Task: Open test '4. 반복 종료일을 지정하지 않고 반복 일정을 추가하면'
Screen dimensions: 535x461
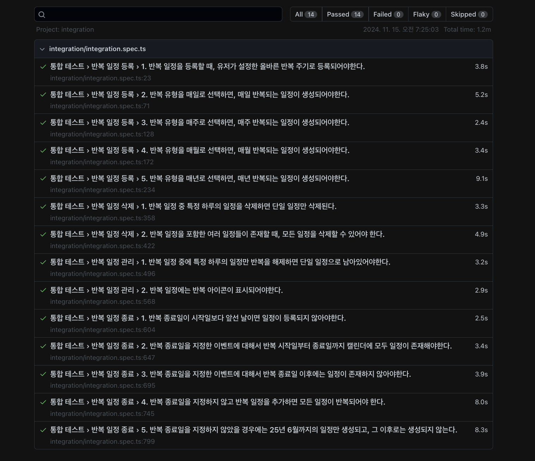Action: [217, 402]
